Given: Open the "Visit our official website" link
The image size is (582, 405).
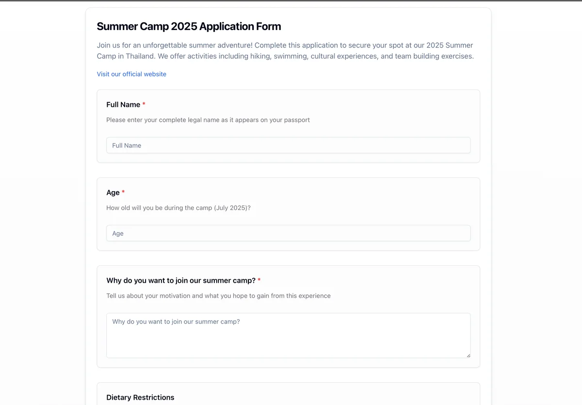Looking at the screenshot, I should [131, 74].
